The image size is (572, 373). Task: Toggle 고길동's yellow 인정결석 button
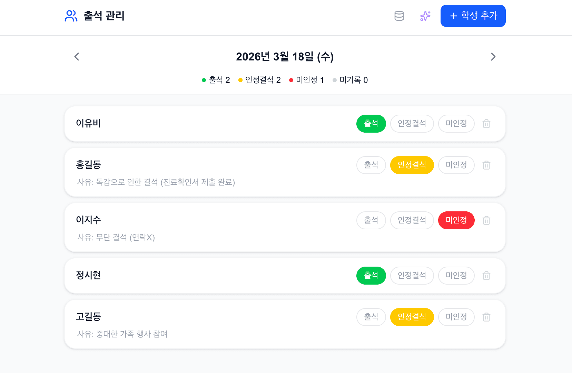pyautogui.click(x=412, y=317)
